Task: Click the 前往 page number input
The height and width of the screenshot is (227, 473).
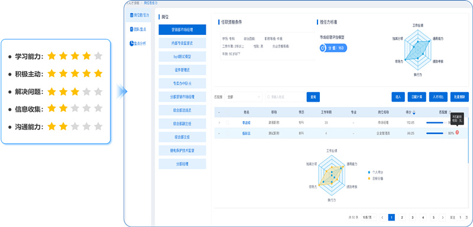Action: point(461,218)
